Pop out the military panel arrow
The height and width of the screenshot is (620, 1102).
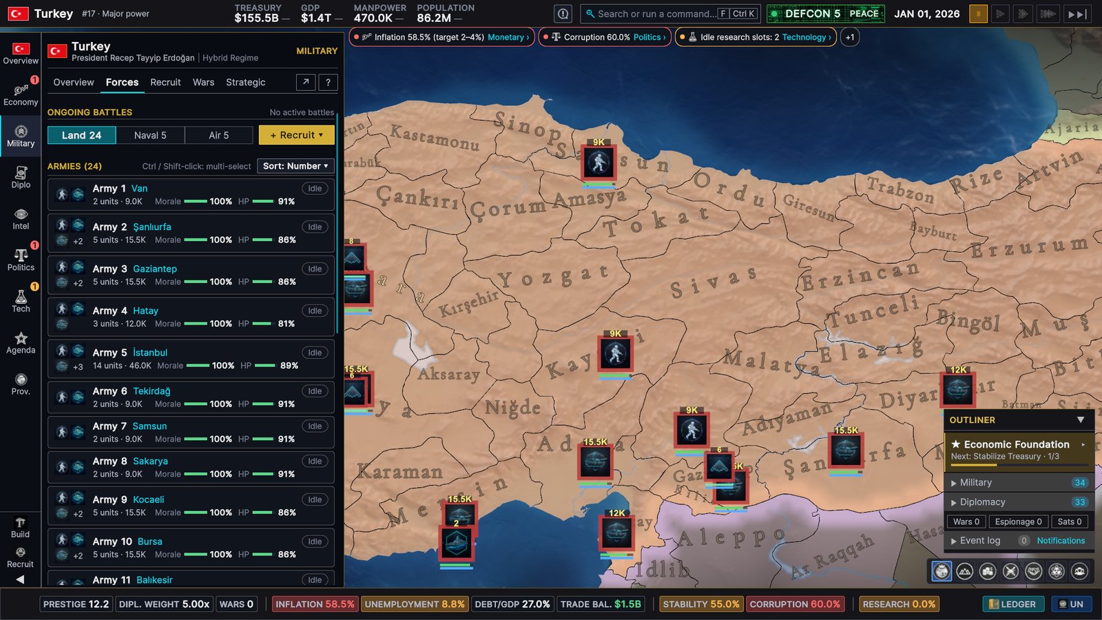(x=306, y=83)
